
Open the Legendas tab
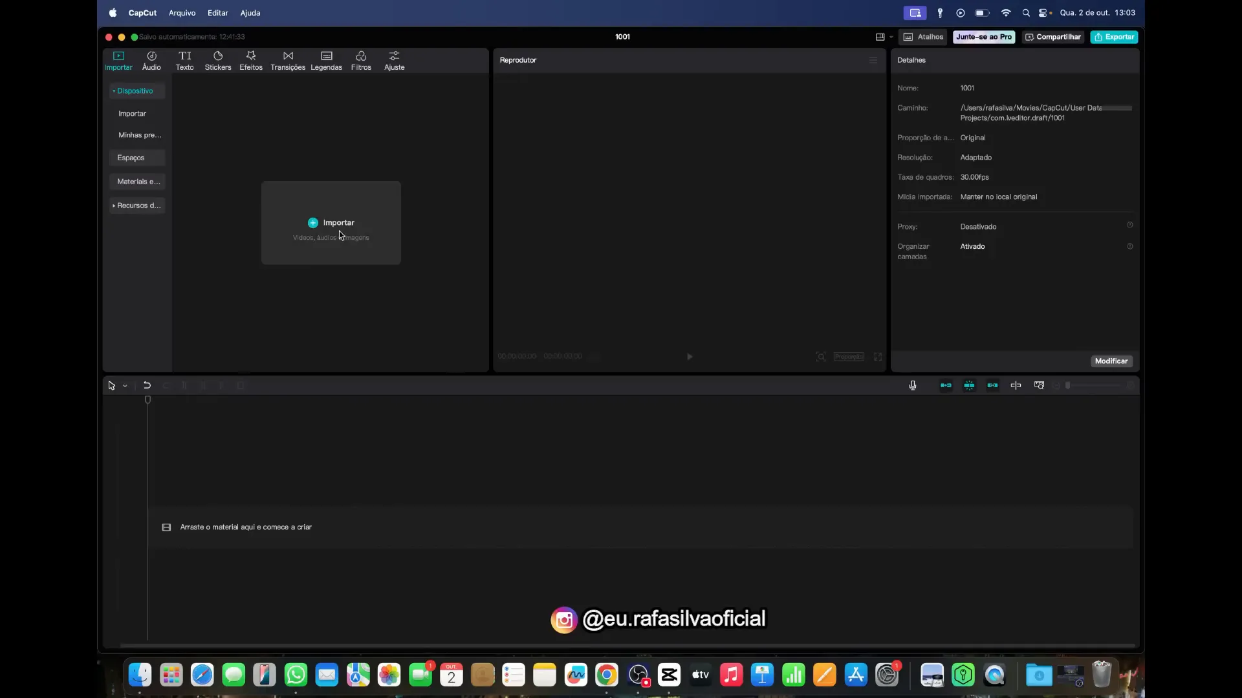coord(326,61)
